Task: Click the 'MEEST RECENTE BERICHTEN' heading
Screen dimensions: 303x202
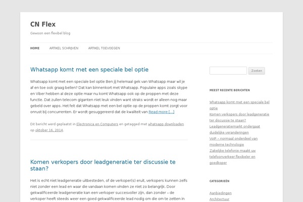Action: 230,90
